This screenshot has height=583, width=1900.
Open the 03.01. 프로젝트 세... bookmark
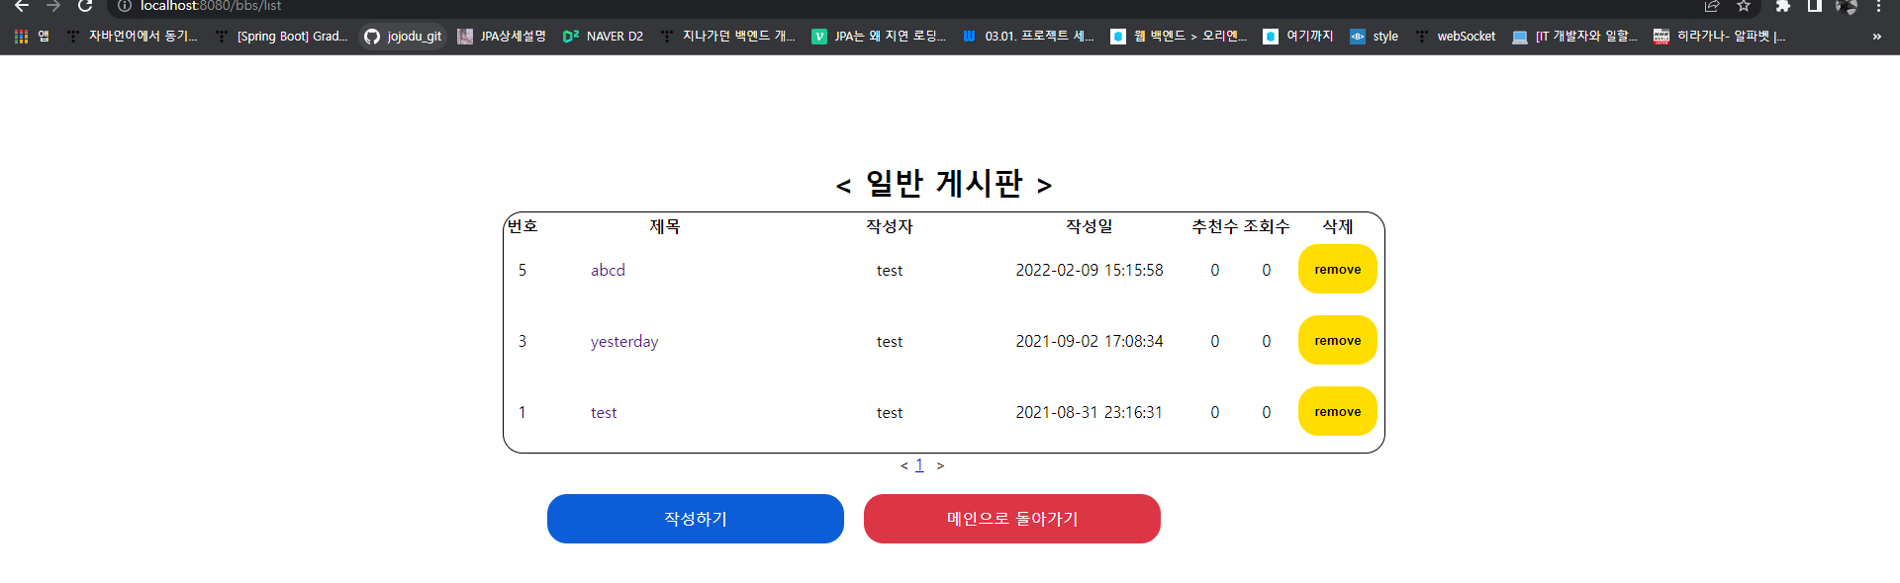pyautogui.click(x=1029, y=37)
